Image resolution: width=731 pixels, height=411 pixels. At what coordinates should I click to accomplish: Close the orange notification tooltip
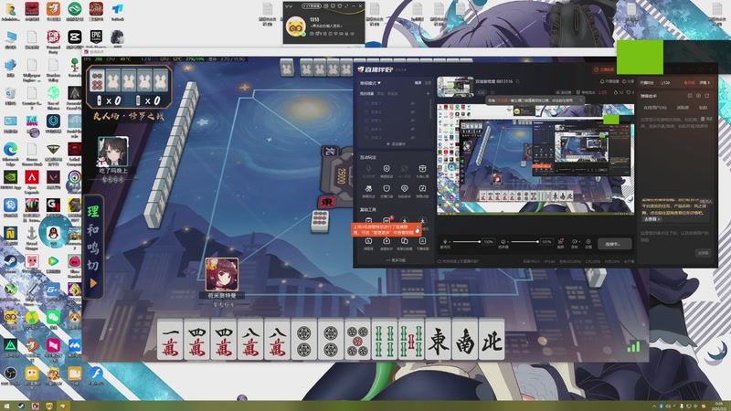click(417, 227)
